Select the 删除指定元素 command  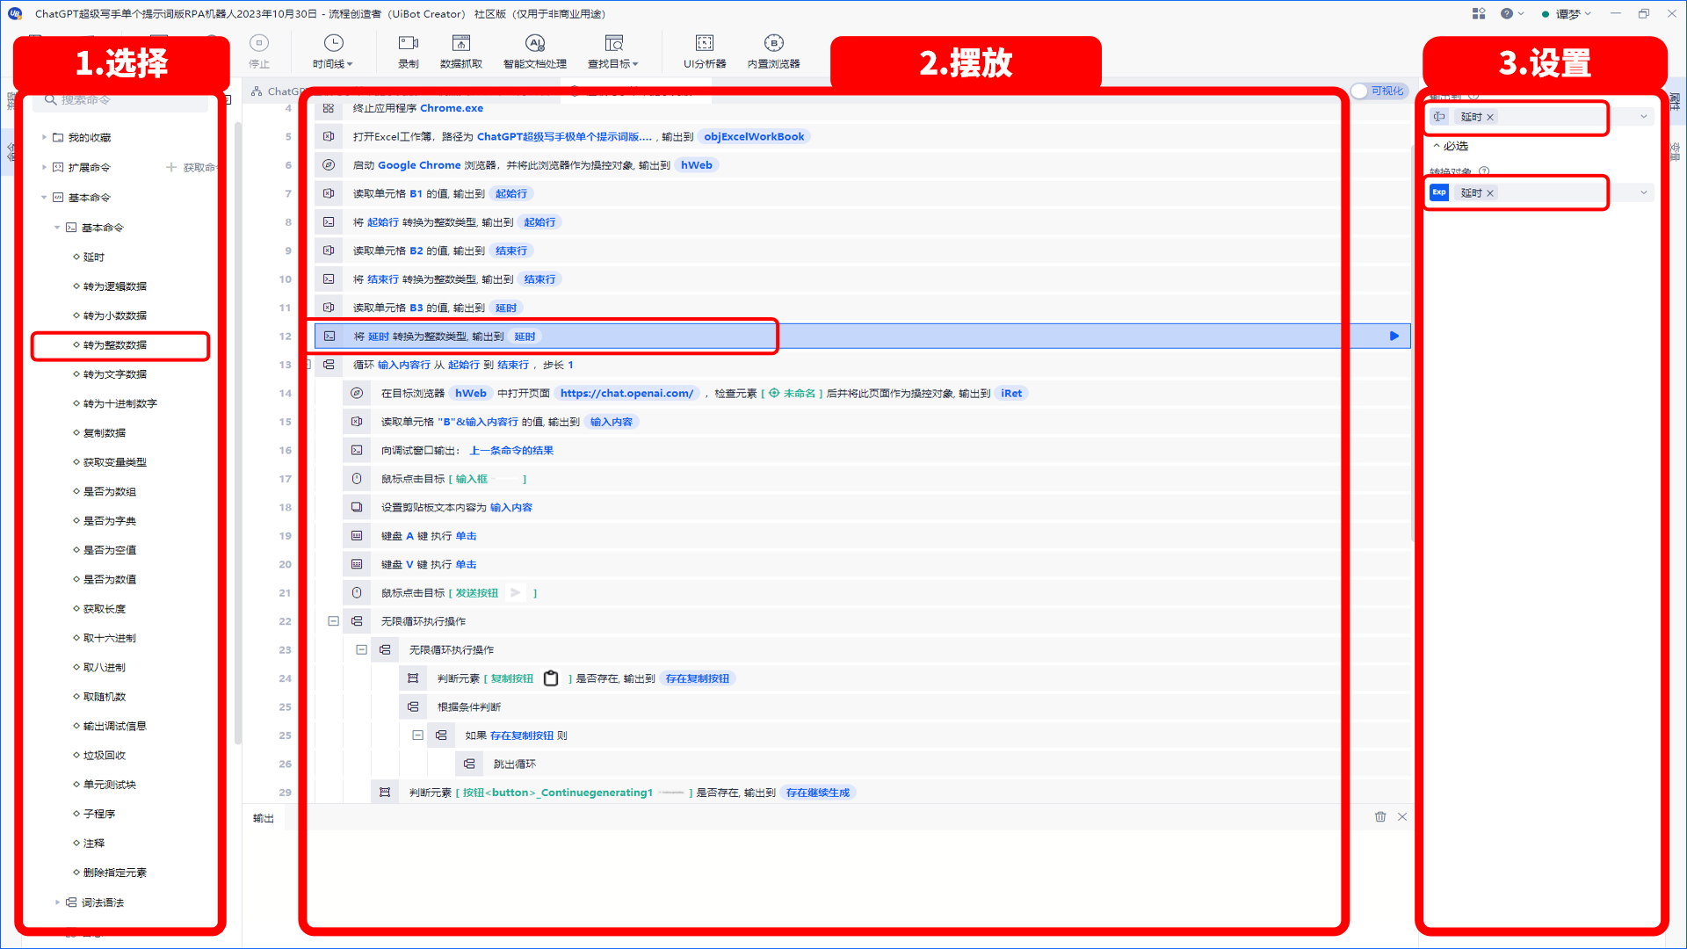[115, 873]
